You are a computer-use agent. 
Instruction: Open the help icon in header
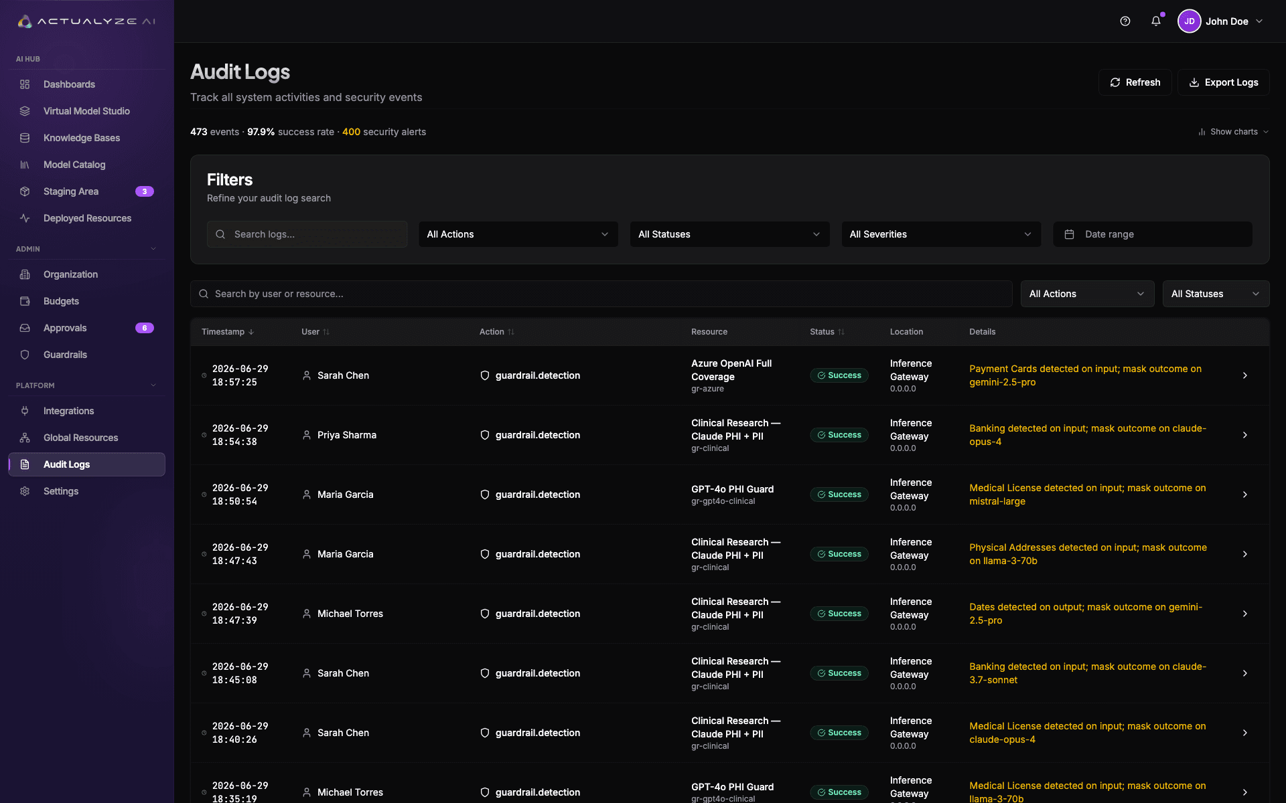click(1125, 21)
